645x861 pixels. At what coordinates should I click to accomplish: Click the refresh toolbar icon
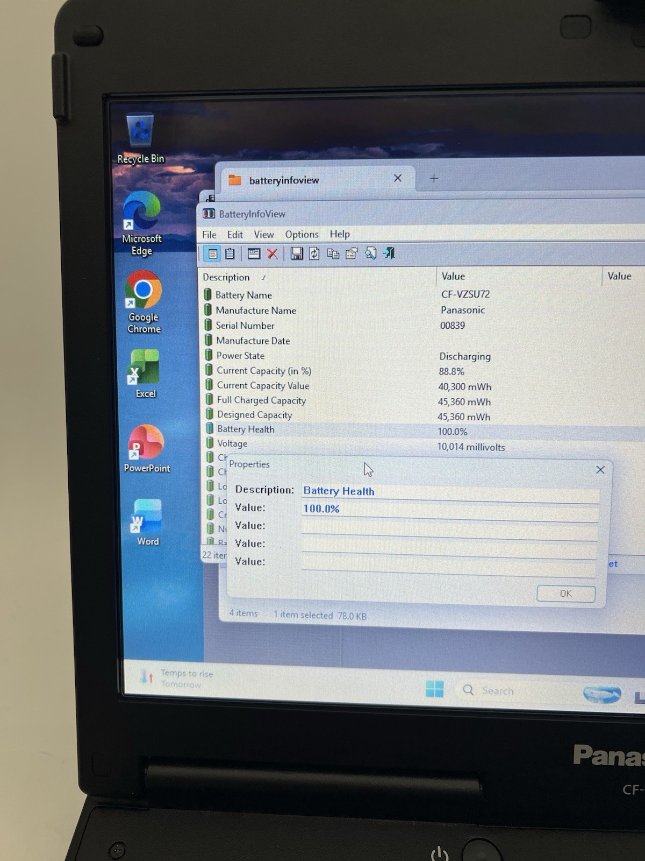coord(314,253)
